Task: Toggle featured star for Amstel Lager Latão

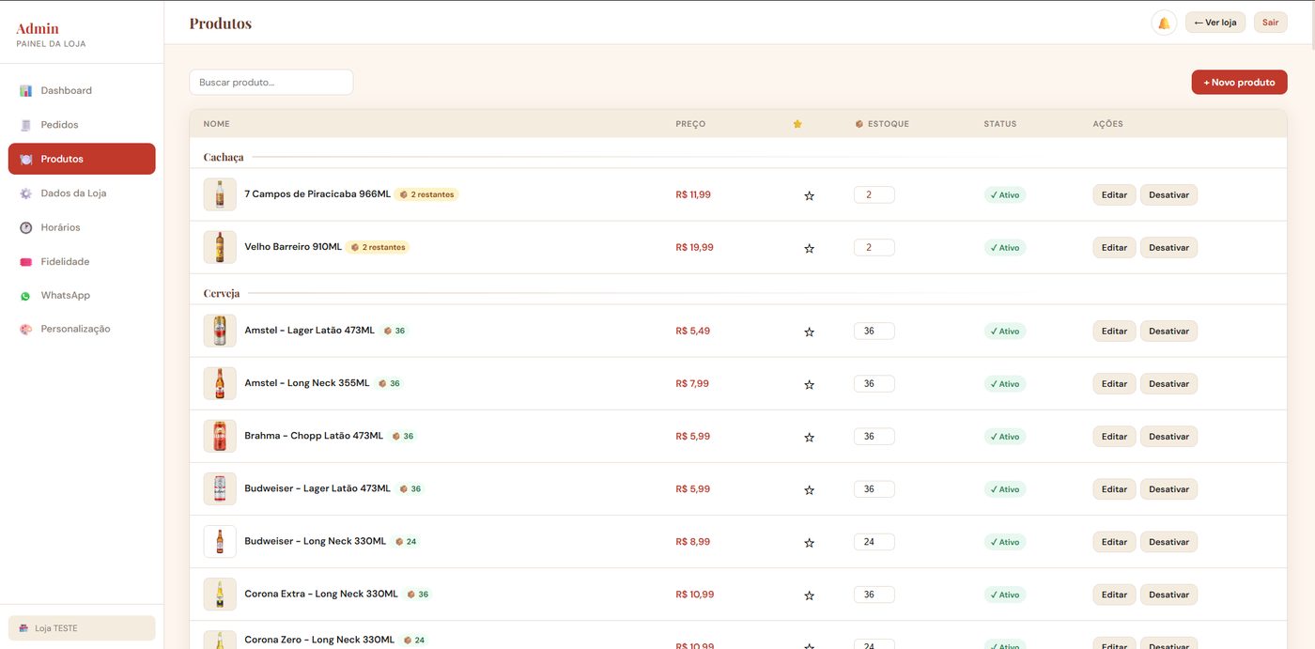Action: pyautogui.click(x=809, y=332)
